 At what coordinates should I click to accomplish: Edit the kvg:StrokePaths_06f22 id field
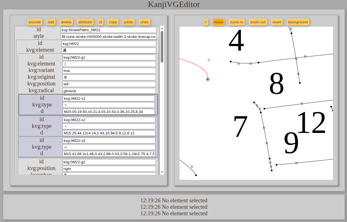[109, 30]
